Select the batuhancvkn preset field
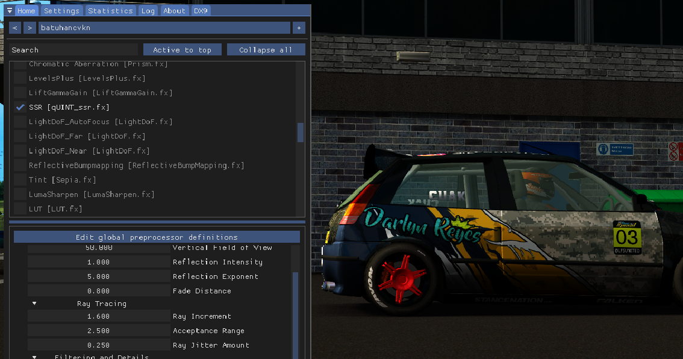Image resolution: width=683 pixels, height=359 pixels. 164,28
